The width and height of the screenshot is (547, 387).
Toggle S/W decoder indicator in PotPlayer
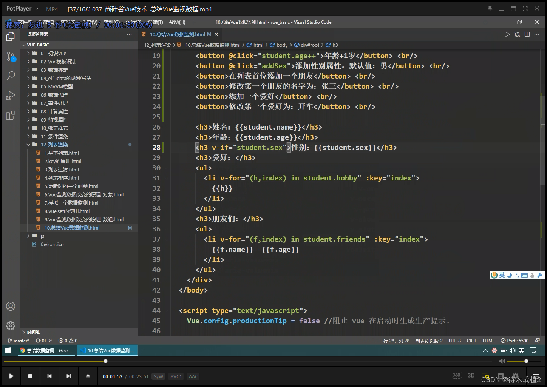click(159, 376)
